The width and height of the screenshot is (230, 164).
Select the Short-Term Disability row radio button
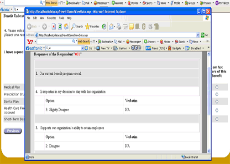[x=217, y=119]
